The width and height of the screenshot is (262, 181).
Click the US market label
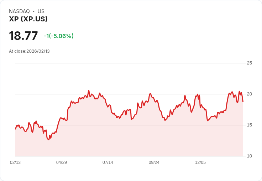41,11
